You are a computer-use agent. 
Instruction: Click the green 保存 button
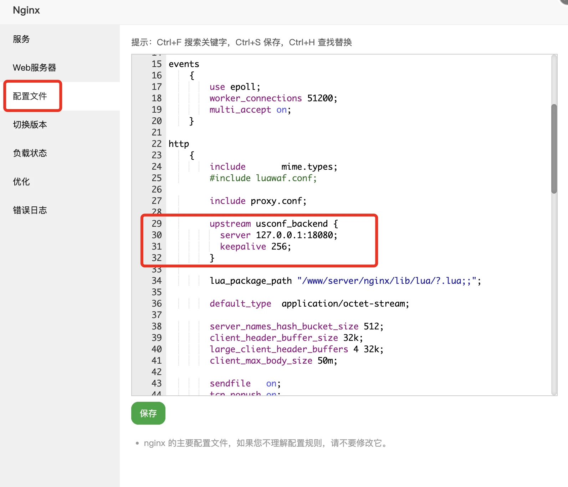pos(148,413)
